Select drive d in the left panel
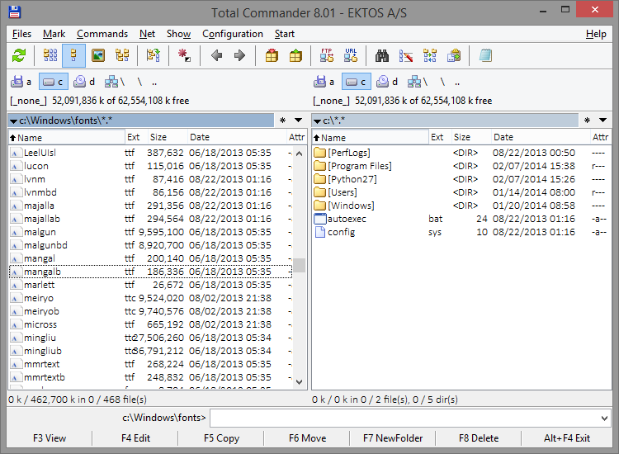Image resolution: width=619 pixels, height=454 pixels. click(x=84, y=82)
